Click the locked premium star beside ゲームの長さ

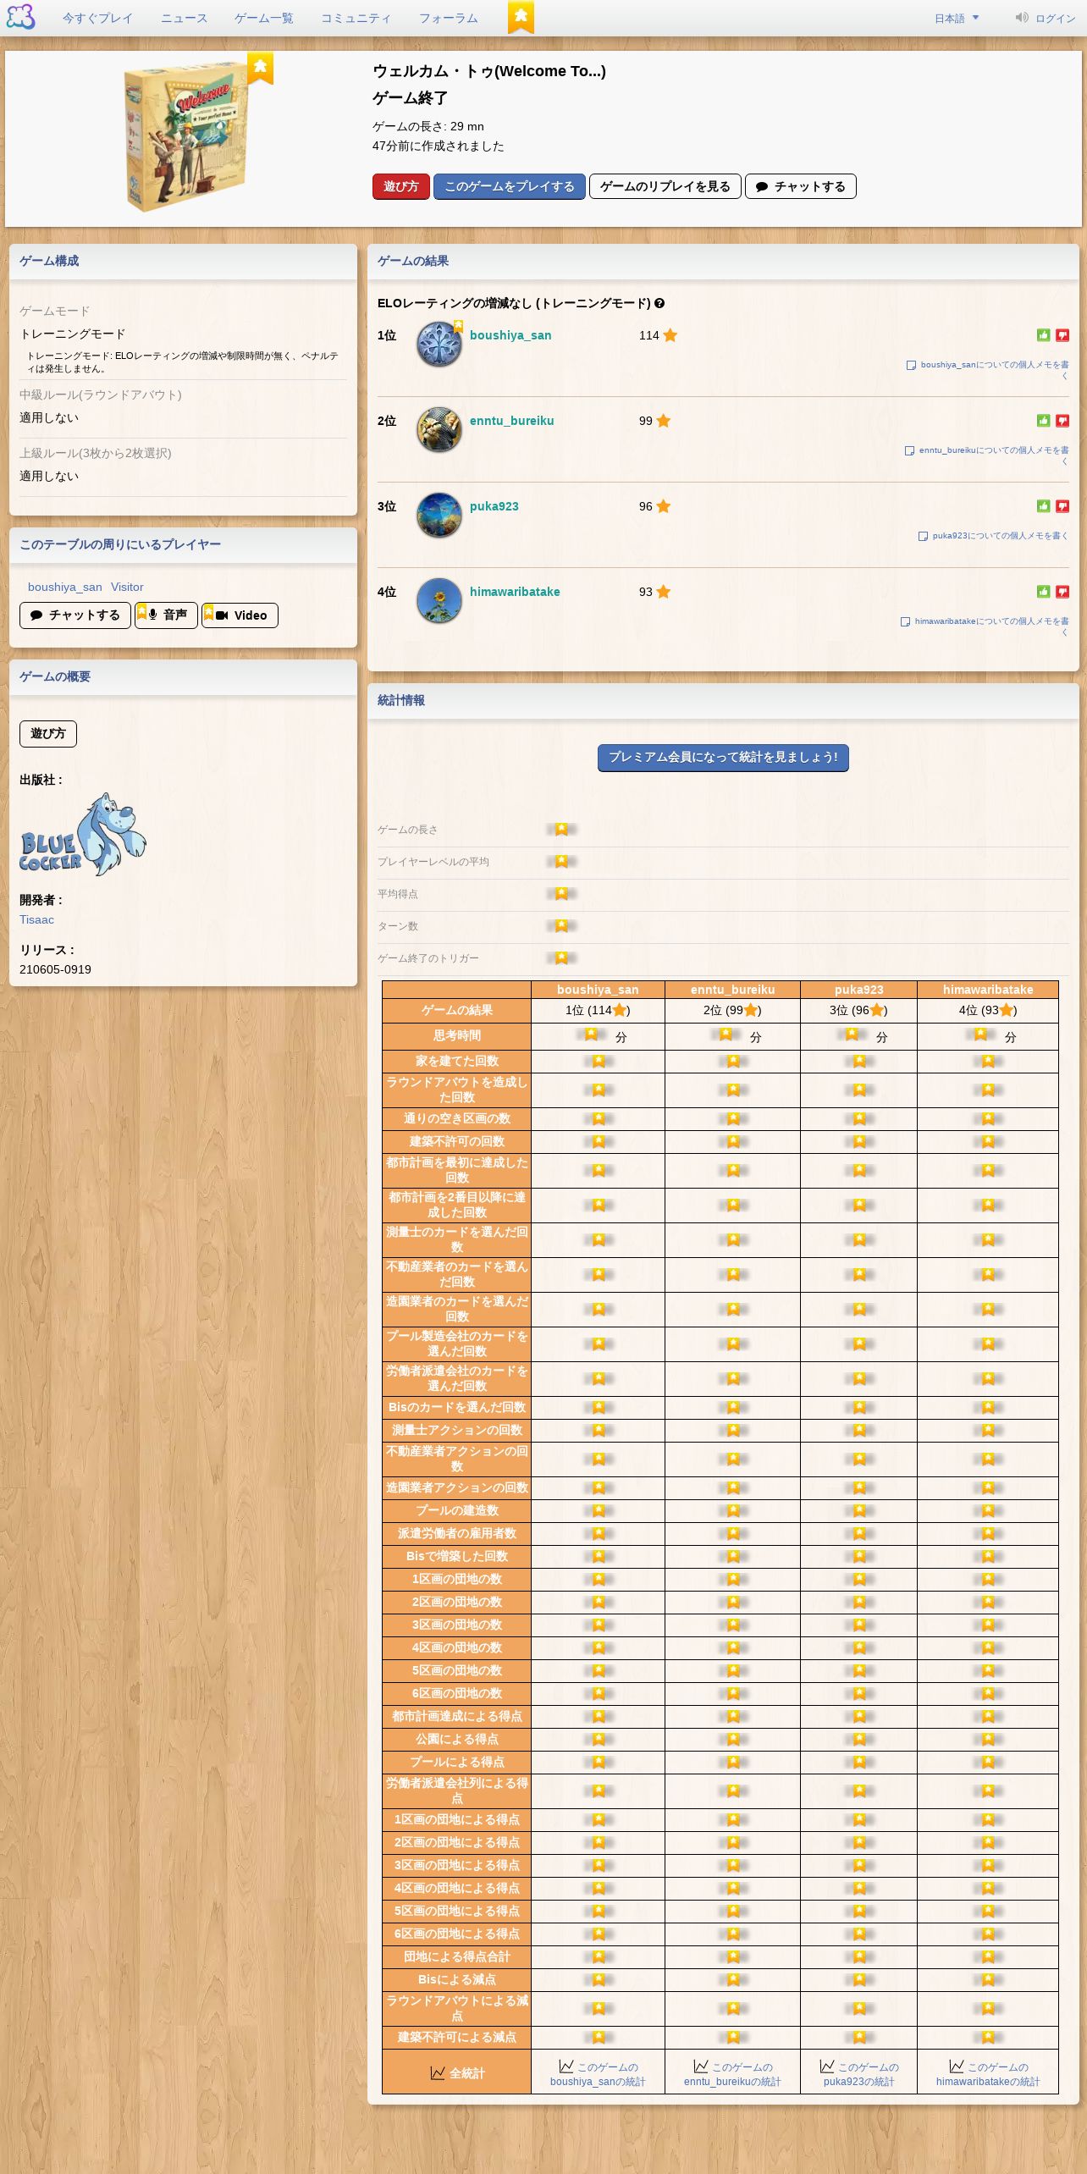pos(561,830)
